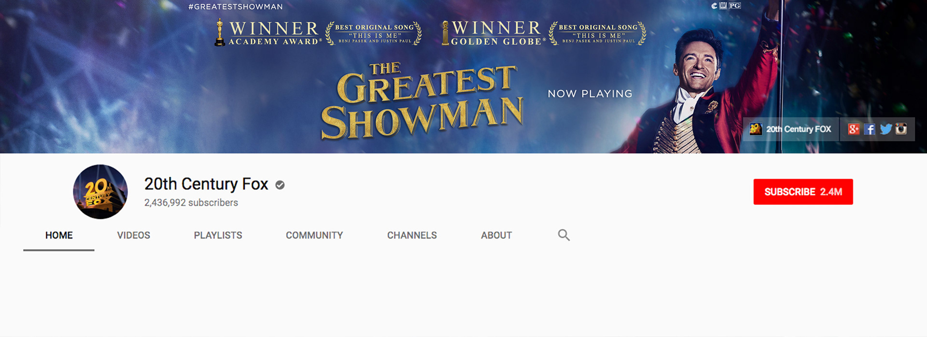Click the 20th Century Fox channel title

206,184
